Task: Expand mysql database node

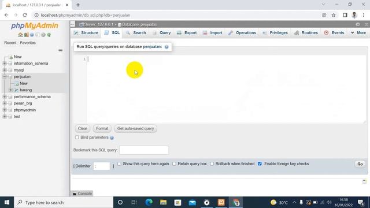Action: coord(5,70)
